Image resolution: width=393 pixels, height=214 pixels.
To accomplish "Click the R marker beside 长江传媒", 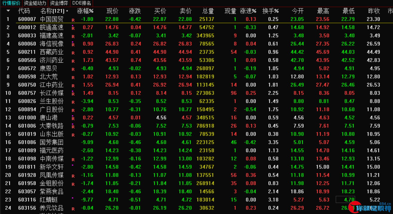I will (73, 94).
